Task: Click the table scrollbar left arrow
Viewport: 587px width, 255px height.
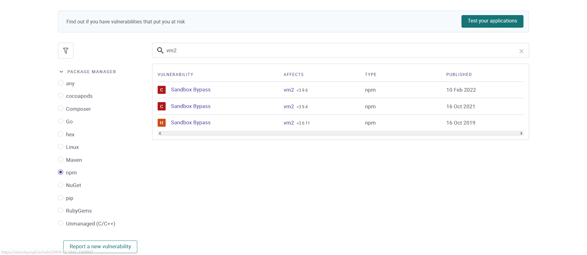Action: [x=160, y=133]
